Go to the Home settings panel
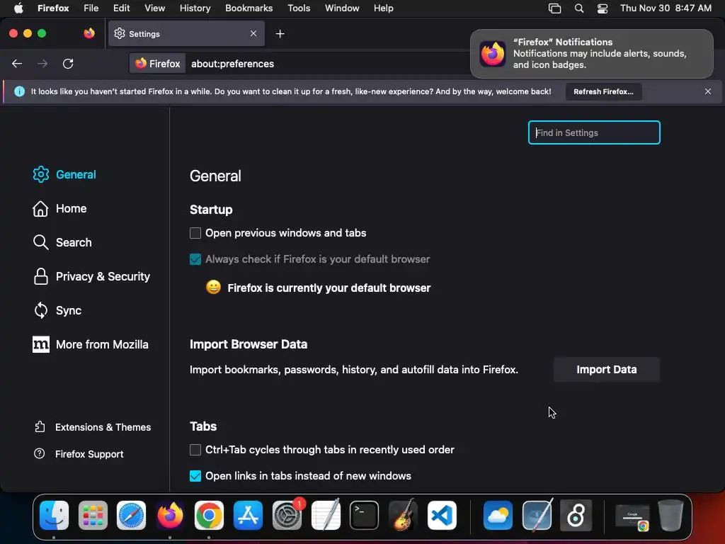This screenshot has height=544, width=725. coord(59,209)
